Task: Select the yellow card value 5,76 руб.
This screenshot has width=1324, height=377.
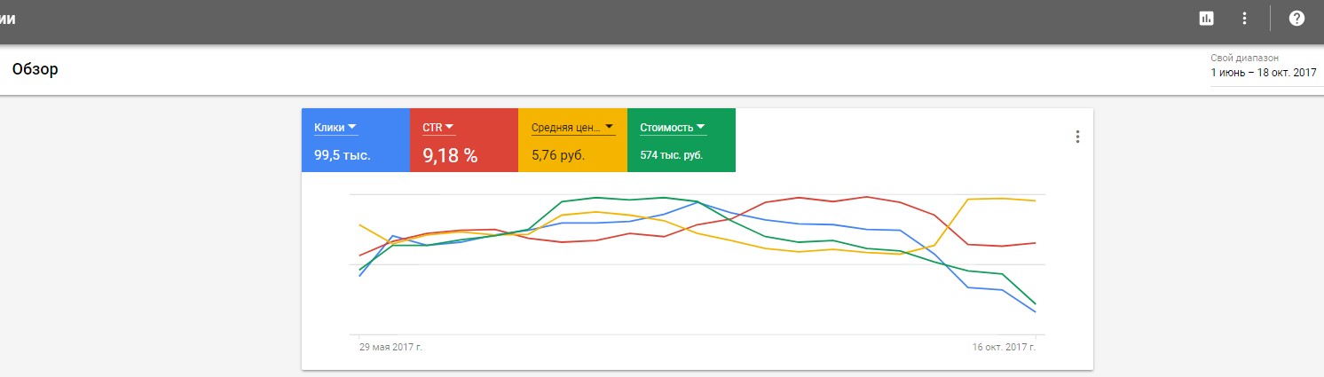Action: [x=560, y=155]
